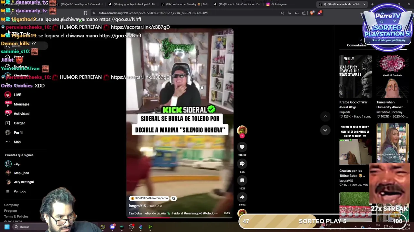Click the blue diamond app in taskbar
Image resolution: width=414 pixels, height=232 pixels.
pos(141,227)
